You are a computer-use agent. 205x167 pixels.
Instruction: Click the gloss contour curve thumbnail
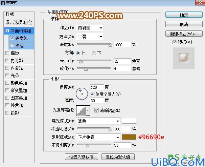[81, 110]
